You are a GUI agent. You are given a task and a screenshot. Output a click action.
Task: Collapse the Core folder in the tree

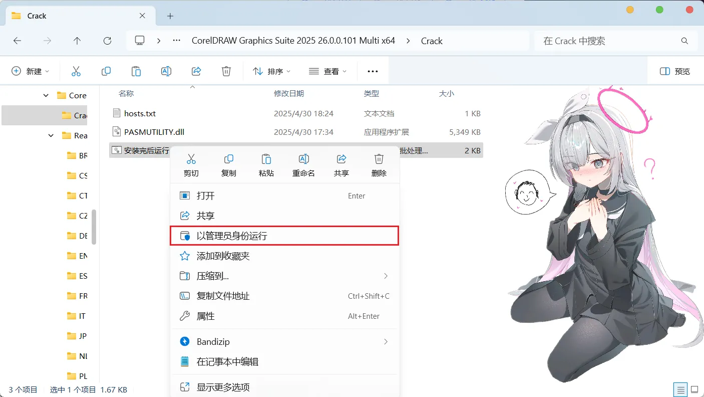[x=46, y=95]
